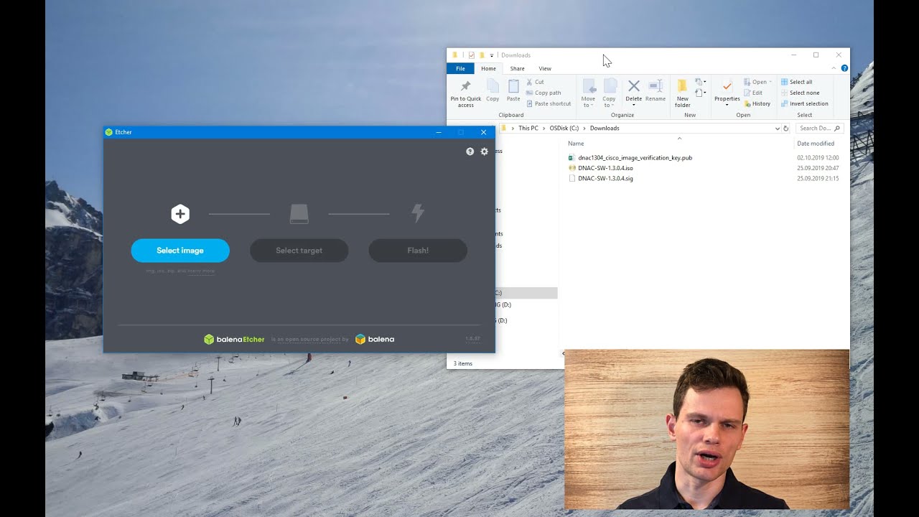Open the address bar history dropdown

click(x=777, y=129)
